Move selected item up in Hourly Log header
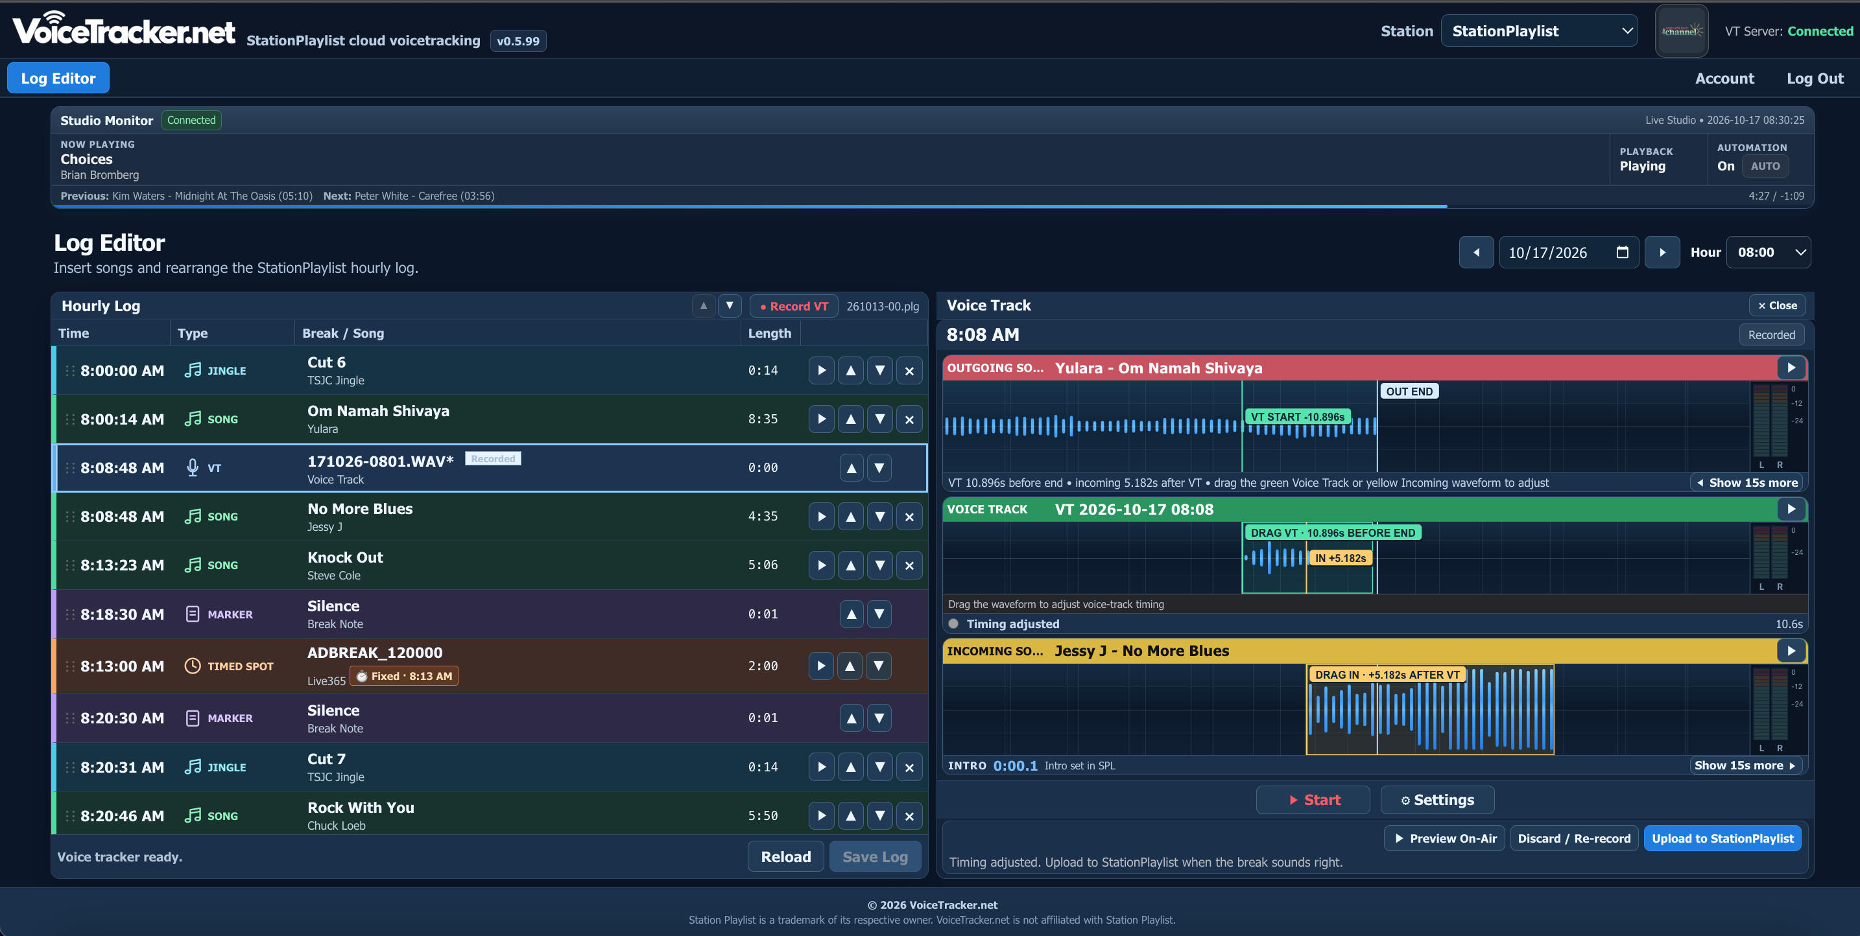This screenshot has height=936, width=1860. point(703,306)
